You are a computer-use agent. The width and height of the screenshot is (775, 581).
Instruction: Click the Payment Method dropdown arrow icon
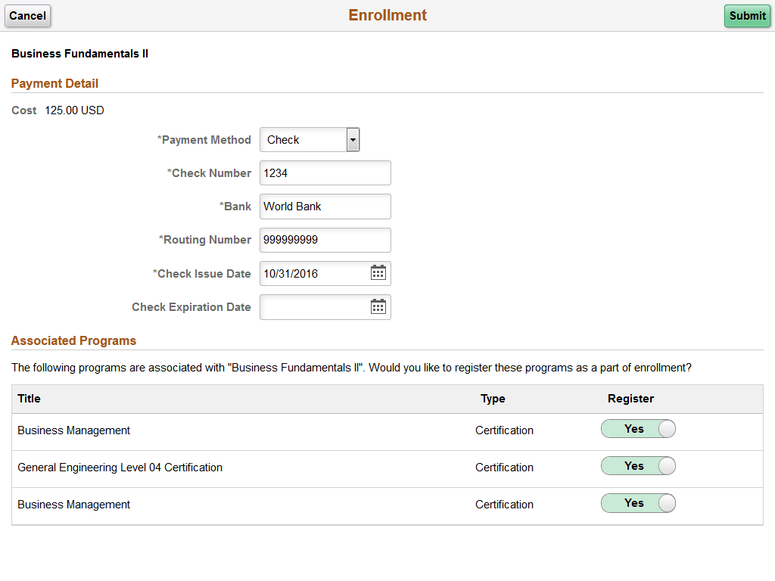[352, 139]
